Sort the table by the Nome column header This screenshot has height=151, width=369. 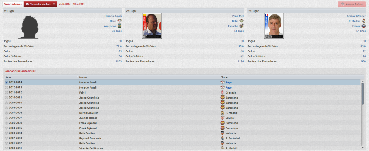(x=149, y=77)
